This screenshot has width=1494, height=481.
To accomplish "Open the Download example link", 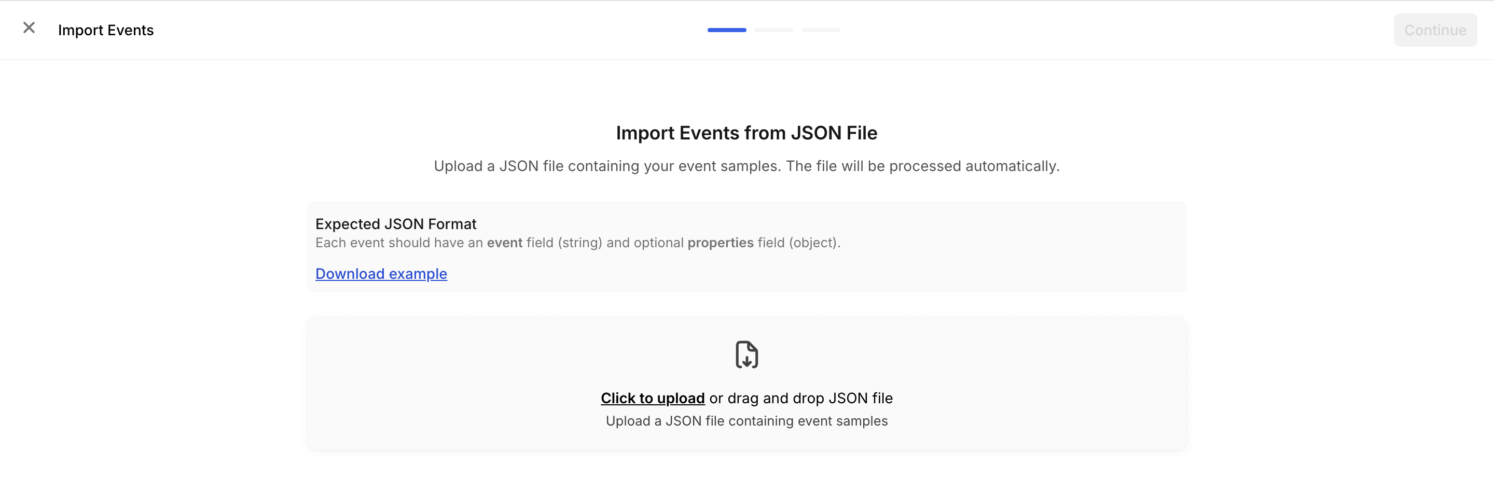I will [x=381, y=274].
